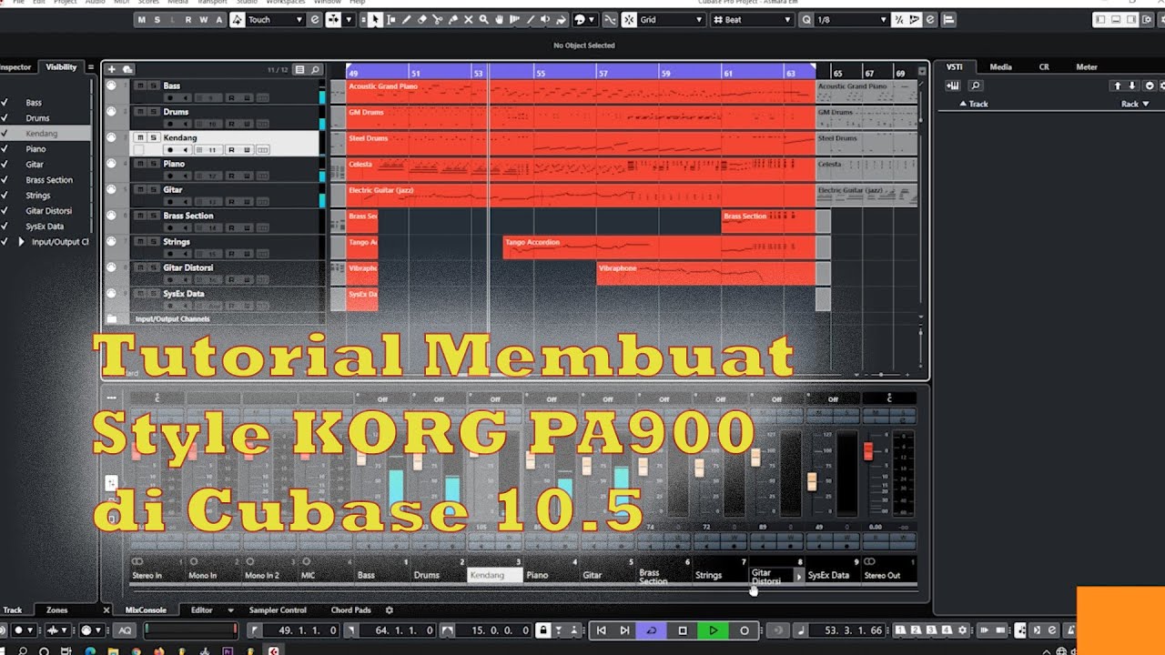1165x655 pixels.
Task: Click the left locator position field 49.1.1.0
Action: (301, 630)
